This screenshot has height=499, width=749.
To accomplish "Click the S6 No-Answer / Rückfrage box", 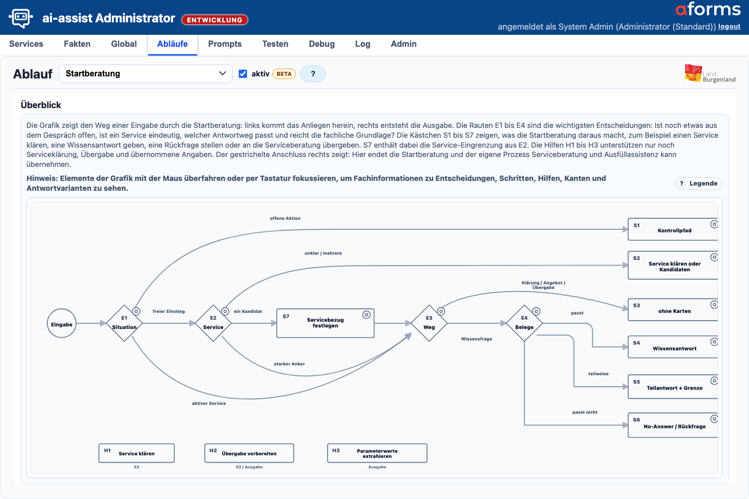I will coord(673,425).
